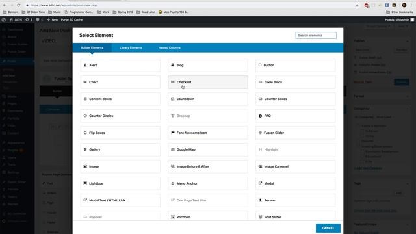Select the Counter Circles element

pyautogui.click(x=120, y=116)
